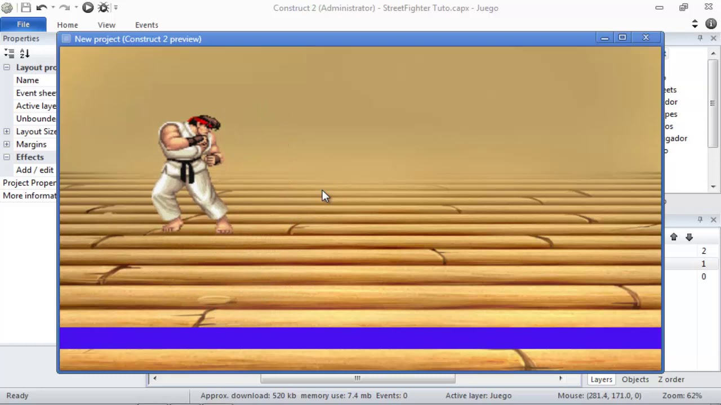Click the Zoom: 62% status entry
This screenshot has height=405, width=721.
coord(682,396)
